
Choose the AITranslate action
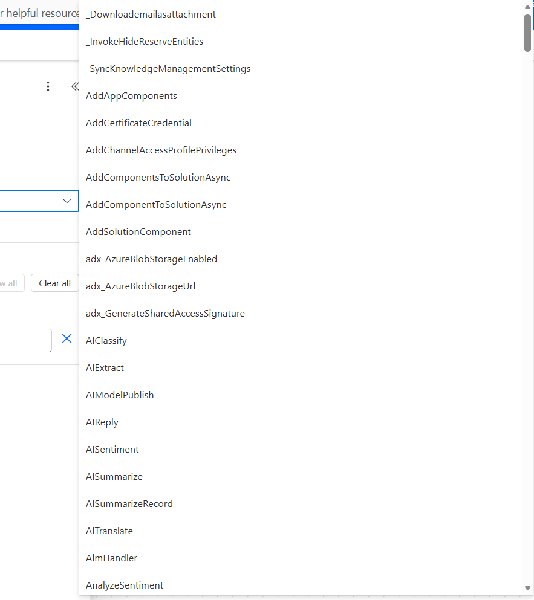(x=109, y=531)
